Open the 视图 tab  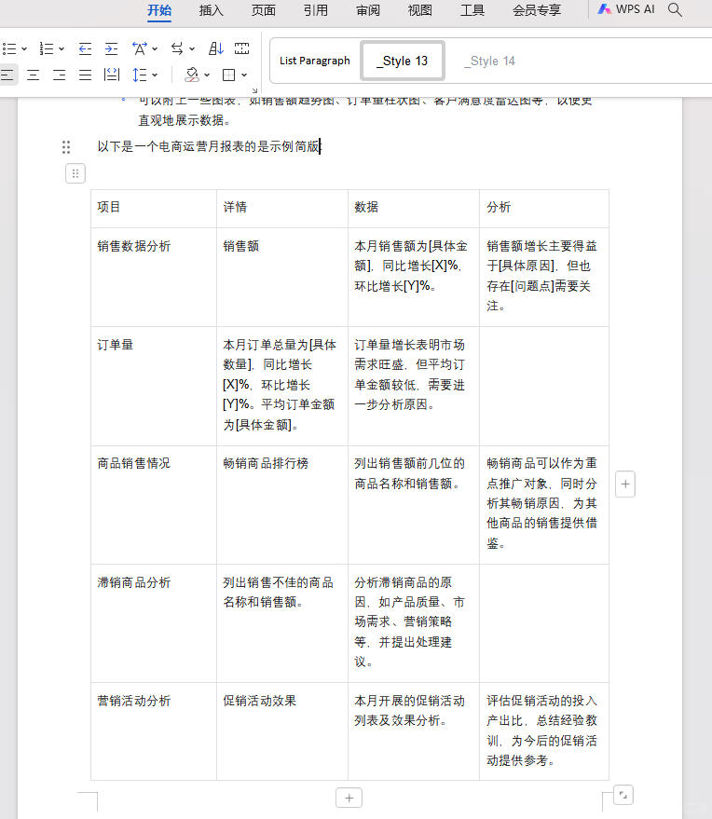[x=420, y=10]
